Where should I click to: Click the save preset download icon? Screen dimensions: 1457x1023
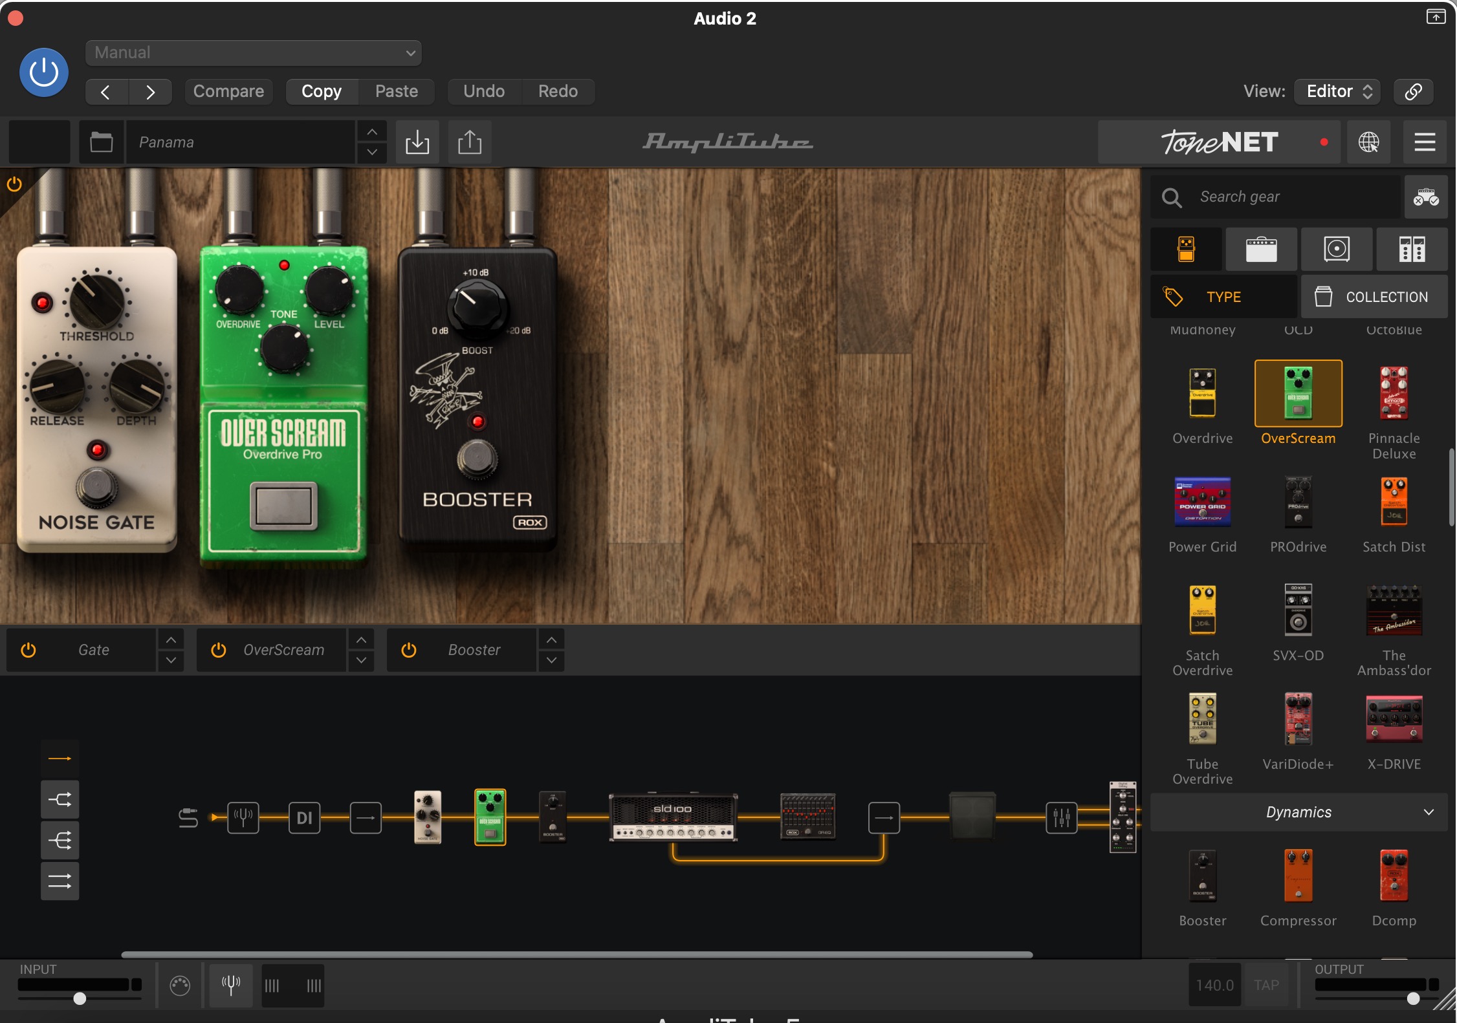tap(417, 142)
